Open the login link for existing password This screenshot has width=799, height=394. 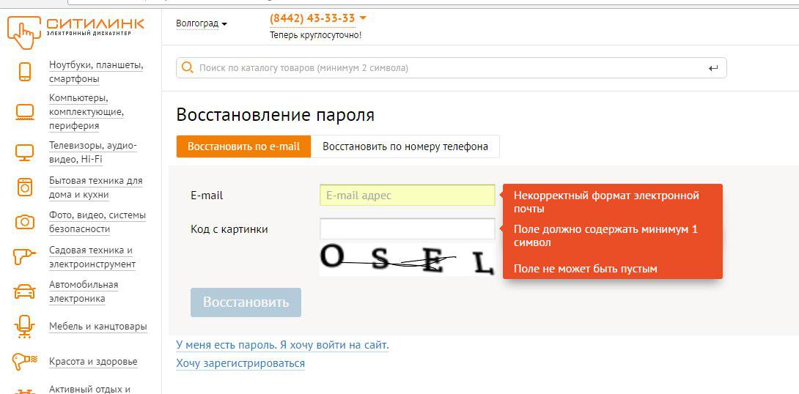tap(282, 345)
